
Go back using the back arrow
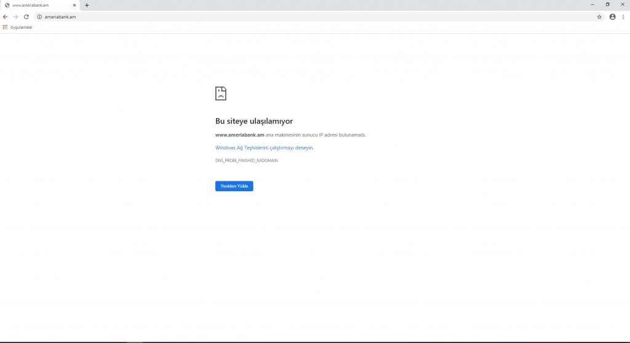coord(5,17)
